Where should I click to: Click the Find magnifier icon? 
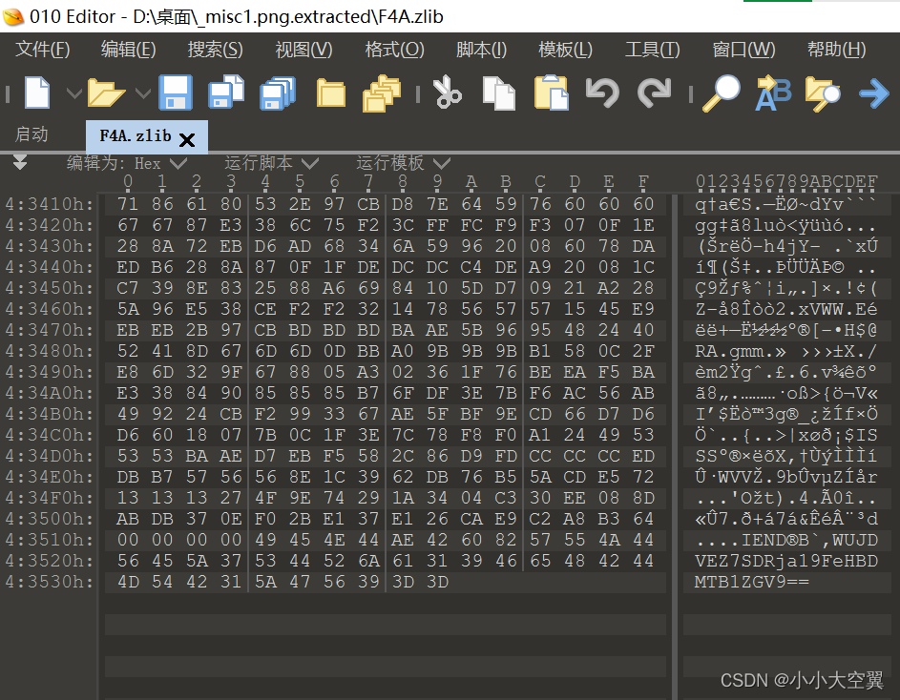(x=722, y=93)
